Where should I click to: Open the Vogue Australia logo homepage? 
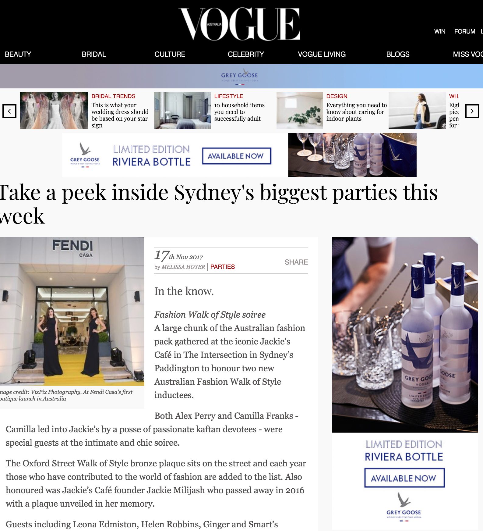pos(240,24)
